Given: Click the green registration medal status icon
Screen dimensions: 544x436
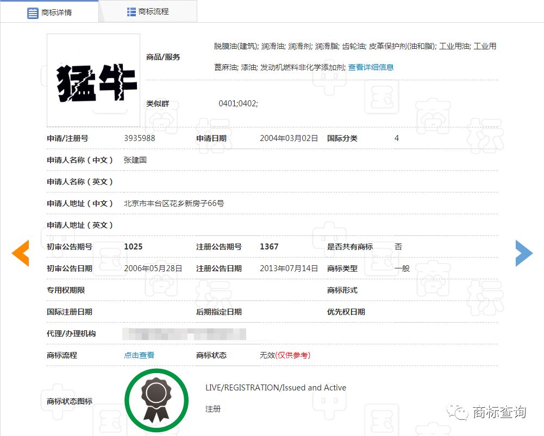Looking at the screenshot, I should pos(157,400).
